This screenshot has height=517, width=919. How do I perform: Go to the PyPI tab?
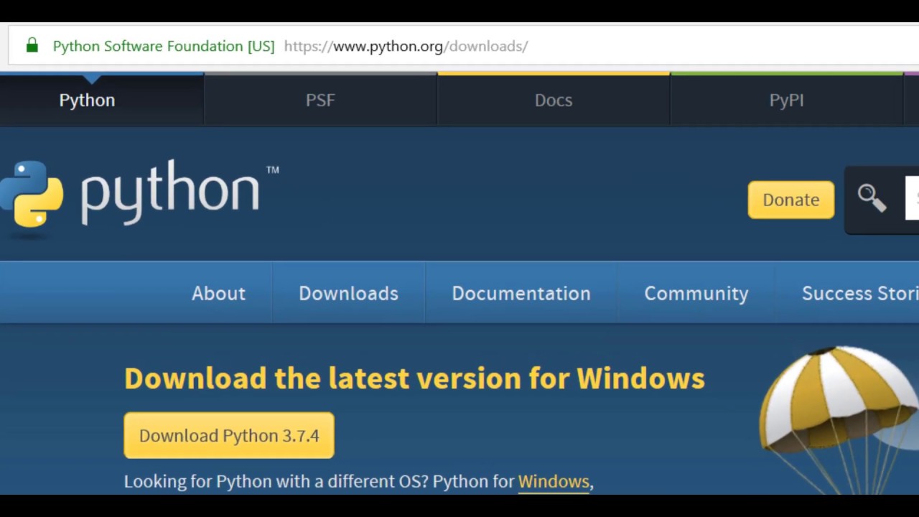786,101
